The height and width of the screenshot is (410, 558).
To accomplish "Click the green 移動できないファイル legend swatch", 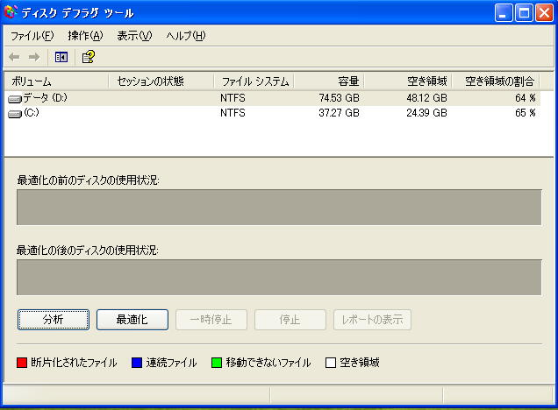I will [x=217, y=363].
